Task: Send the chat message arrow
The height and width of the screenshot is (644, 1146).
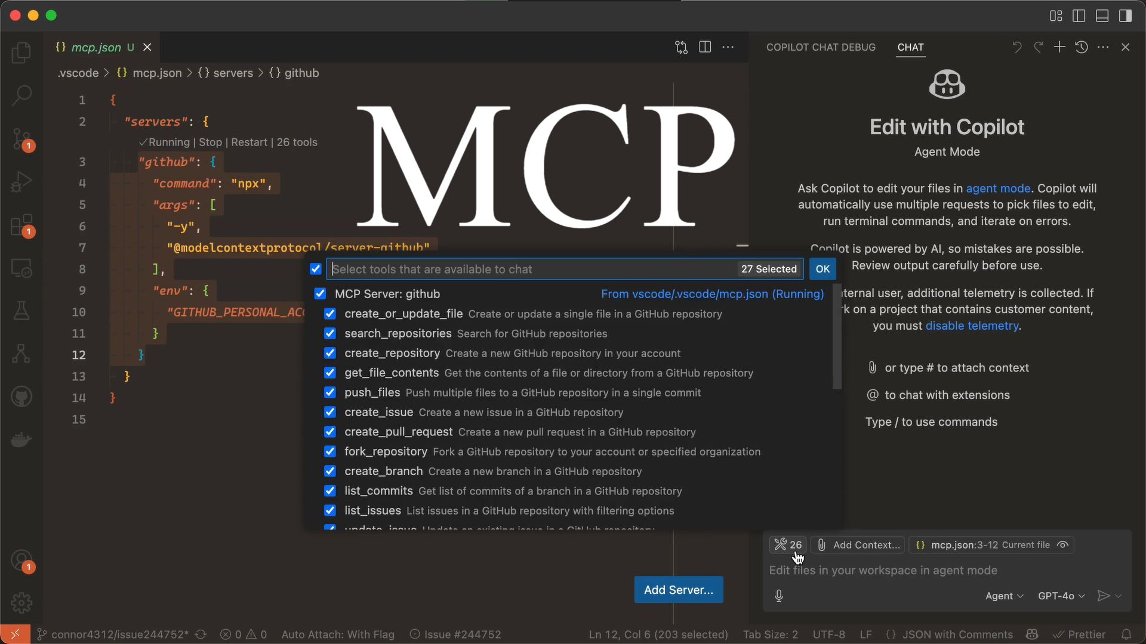Action: [x=1104, y=596]
